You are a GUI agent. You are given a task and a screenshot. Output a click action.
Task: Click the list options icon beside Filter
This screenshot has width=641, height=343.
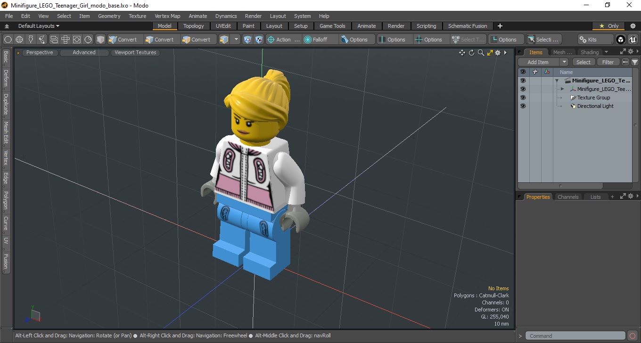(x=625, y=62)
